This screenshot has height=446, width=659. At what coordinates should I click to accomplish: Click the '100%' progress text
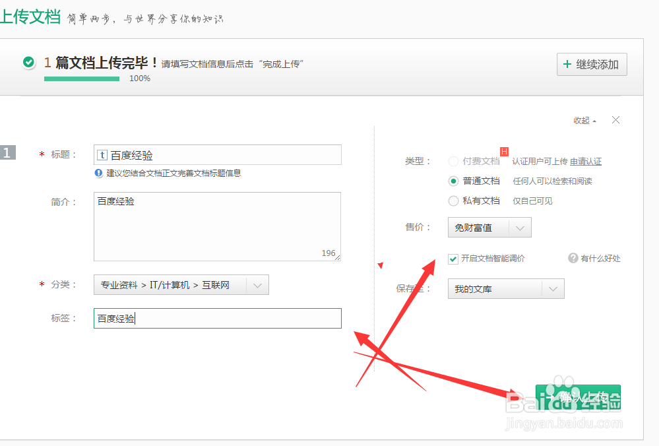point(140,79)
